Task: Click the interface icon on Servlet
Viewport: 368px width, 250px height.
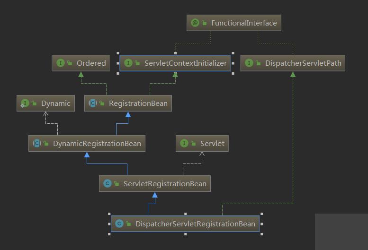Action: [184, 143]
